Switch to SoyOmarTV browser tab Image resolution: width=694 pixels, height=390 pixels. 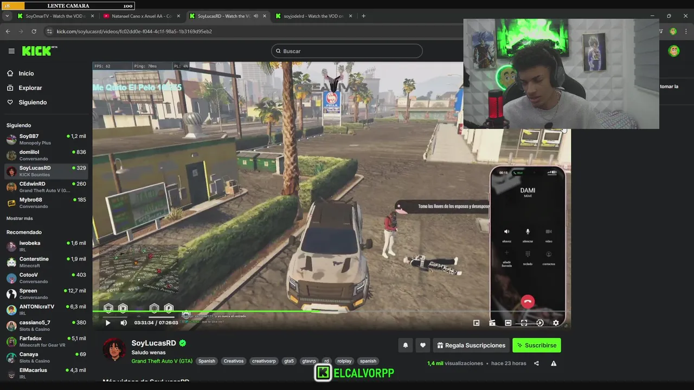pos(55,16)
